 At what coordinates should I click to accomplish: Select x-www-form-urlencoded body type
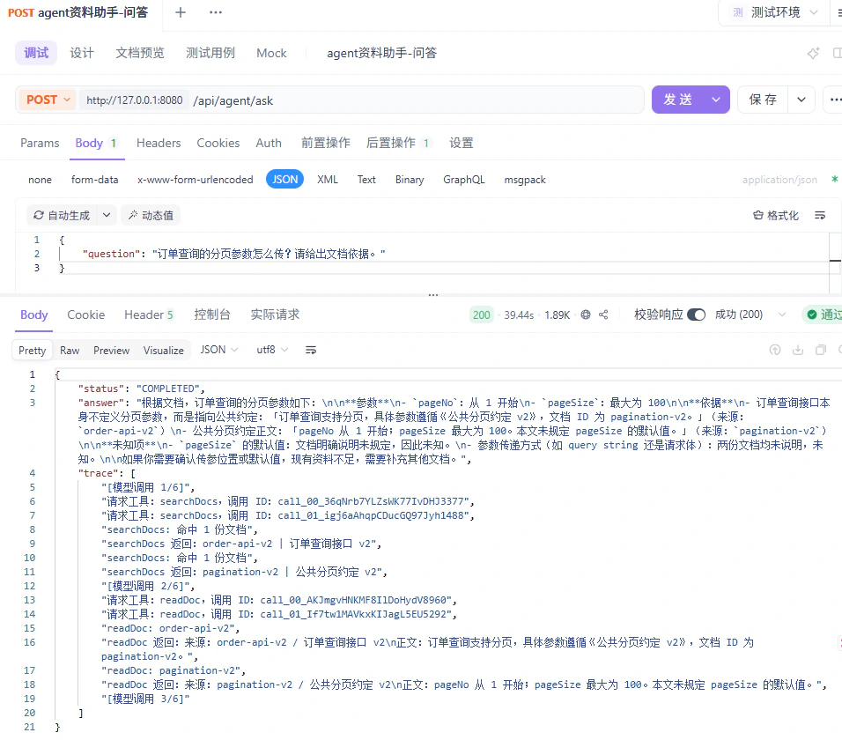click(x=195, y=180)
